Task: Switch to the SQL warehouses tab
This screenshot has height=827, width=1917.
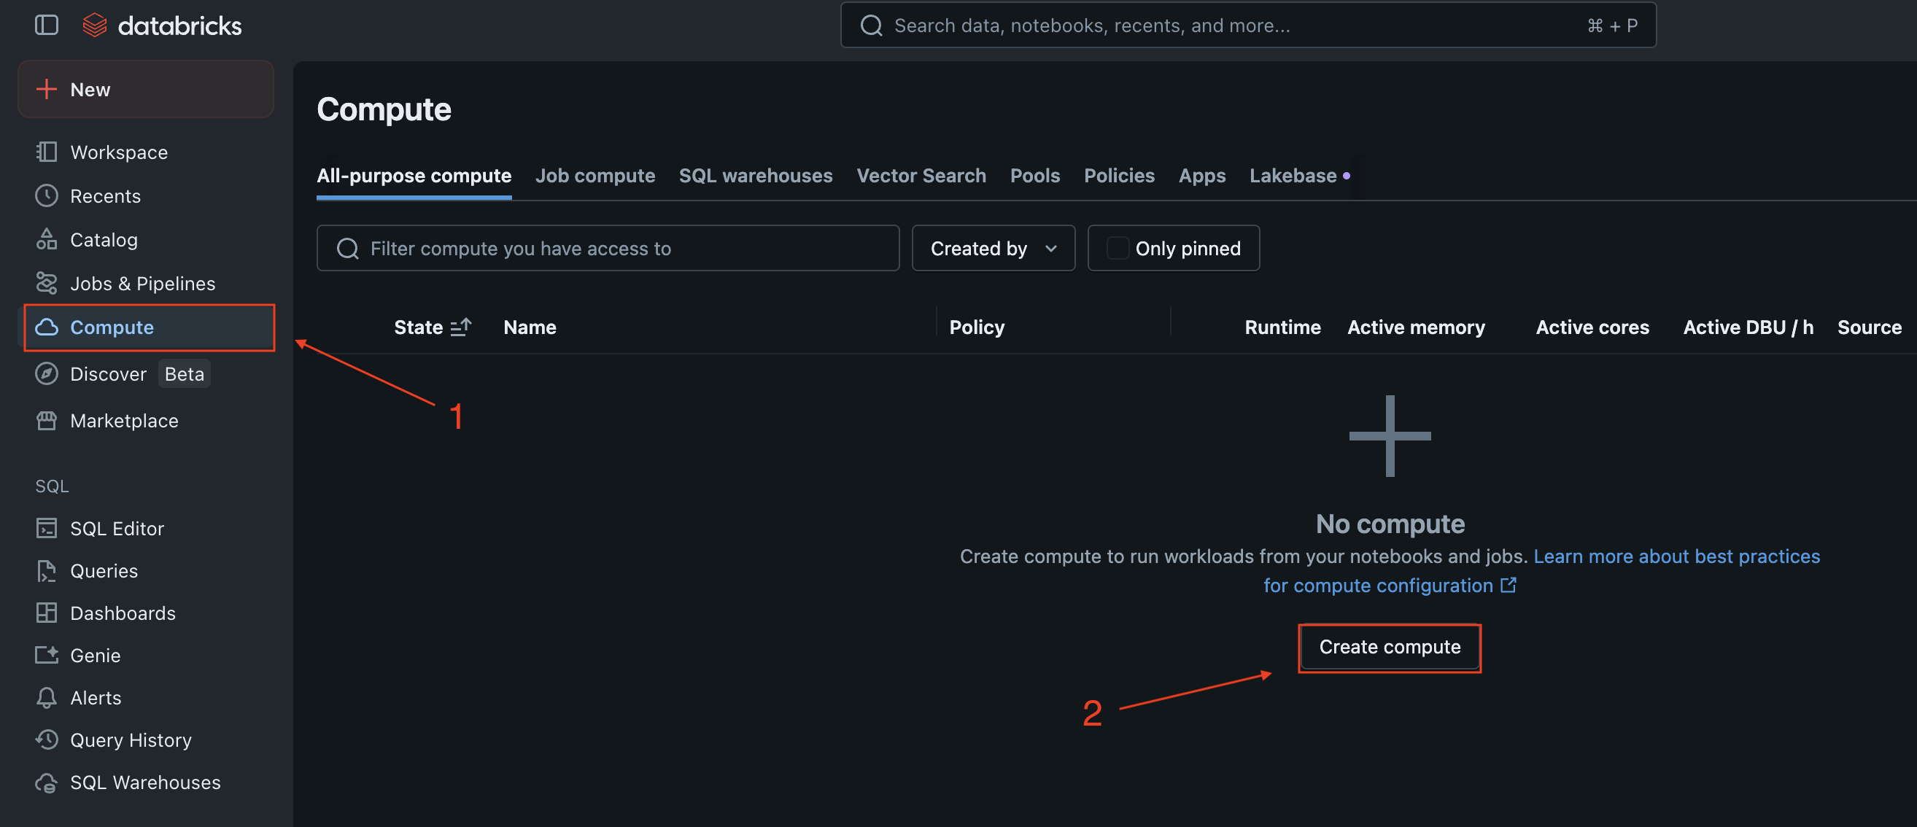Action: [755, 176]
